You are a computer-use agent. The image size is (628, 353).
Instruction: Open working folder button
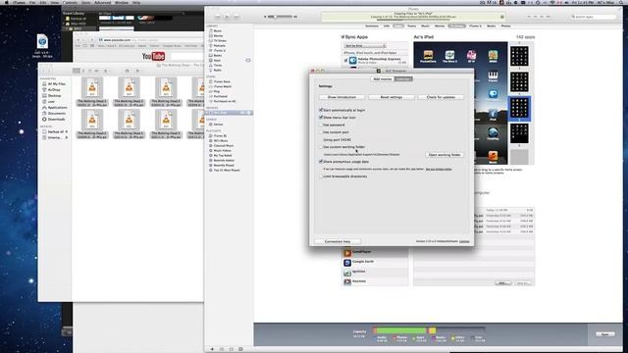coord(445,155)
